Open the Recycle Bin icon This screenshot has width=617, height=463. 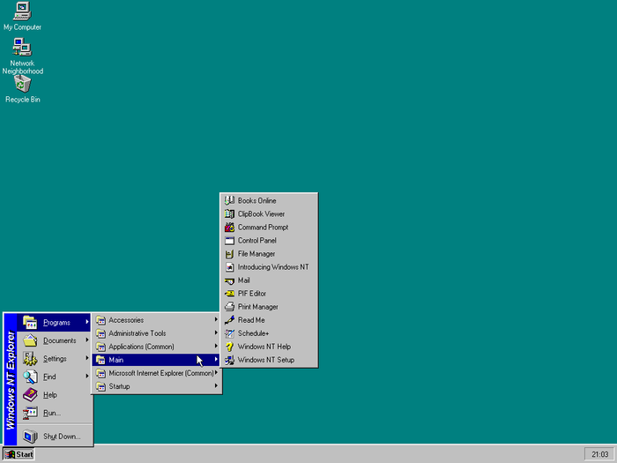22,84
